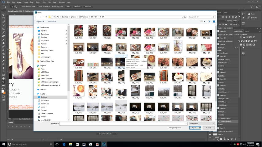This screenshot has width=262, height=147.
Task: Select the Eraser tool
Action: [x=3, y=50]
